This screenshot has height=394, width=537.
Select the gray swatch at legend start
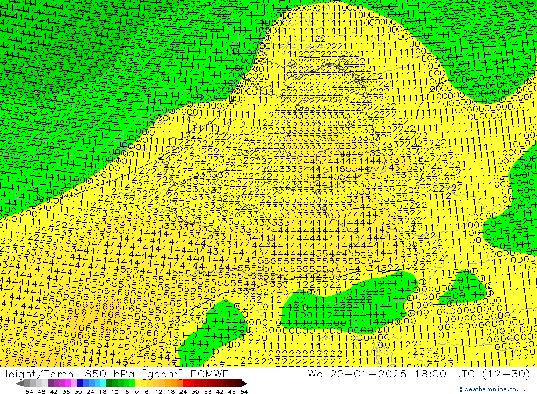pos(27,383)
